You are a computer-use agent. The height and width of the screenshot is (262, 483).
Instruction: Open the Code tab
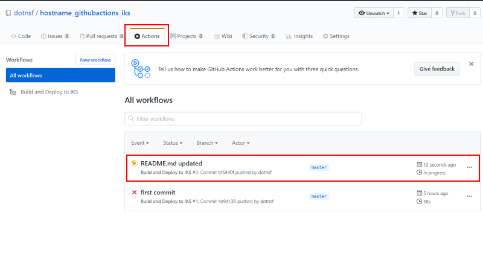(x=21, y=36)
